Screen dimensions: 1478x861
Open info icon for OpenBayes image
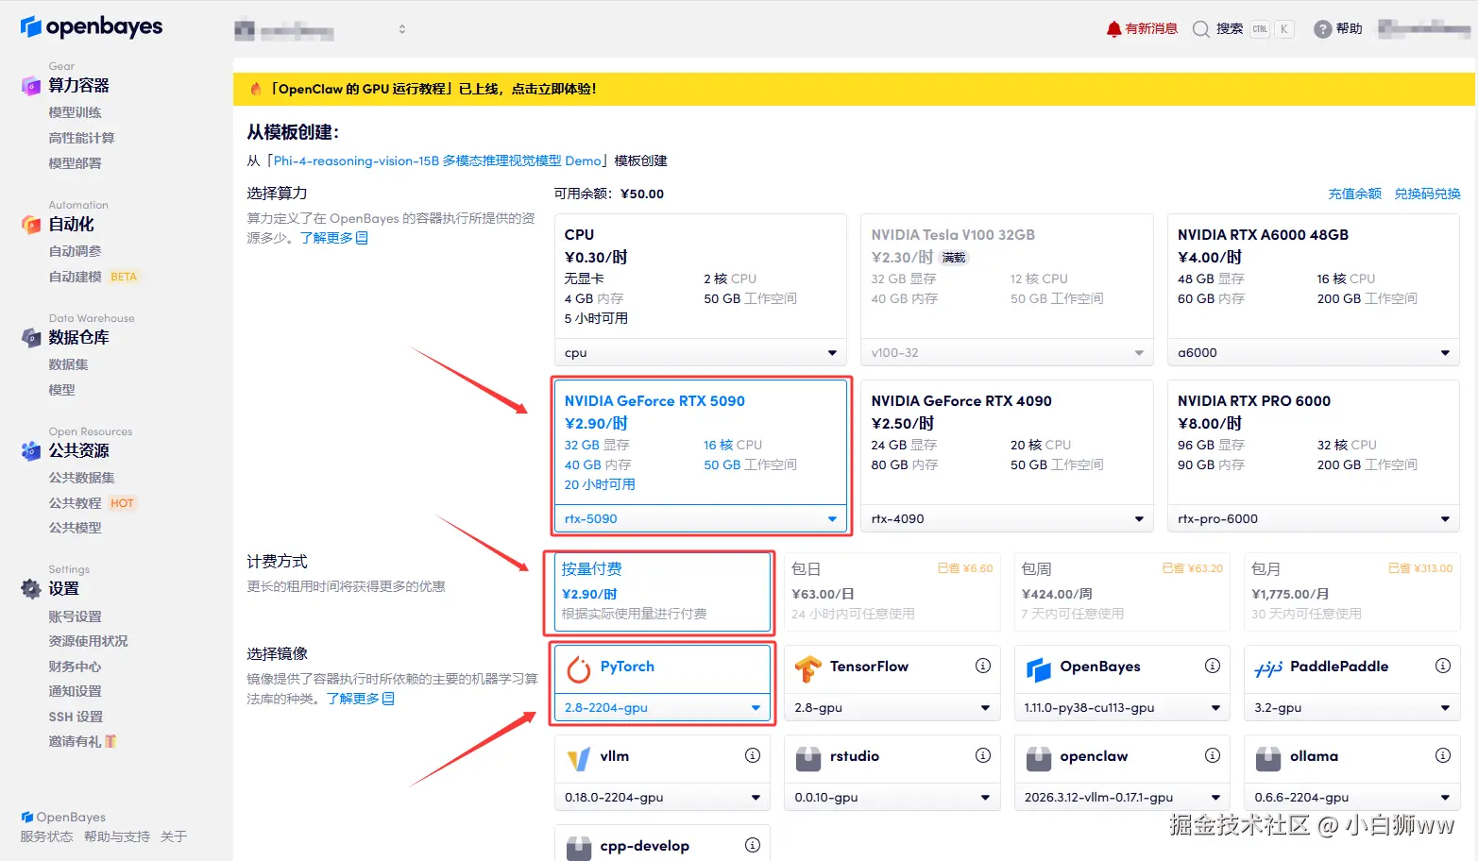[1213, 666]
